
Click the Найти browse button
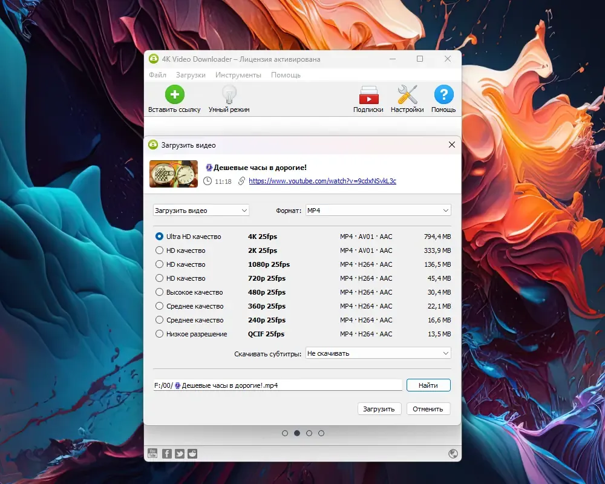[x=428, y=385]
